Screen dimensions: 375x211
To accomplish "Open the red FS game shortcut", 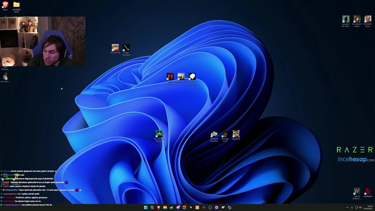I will click(x=170, y=79).
